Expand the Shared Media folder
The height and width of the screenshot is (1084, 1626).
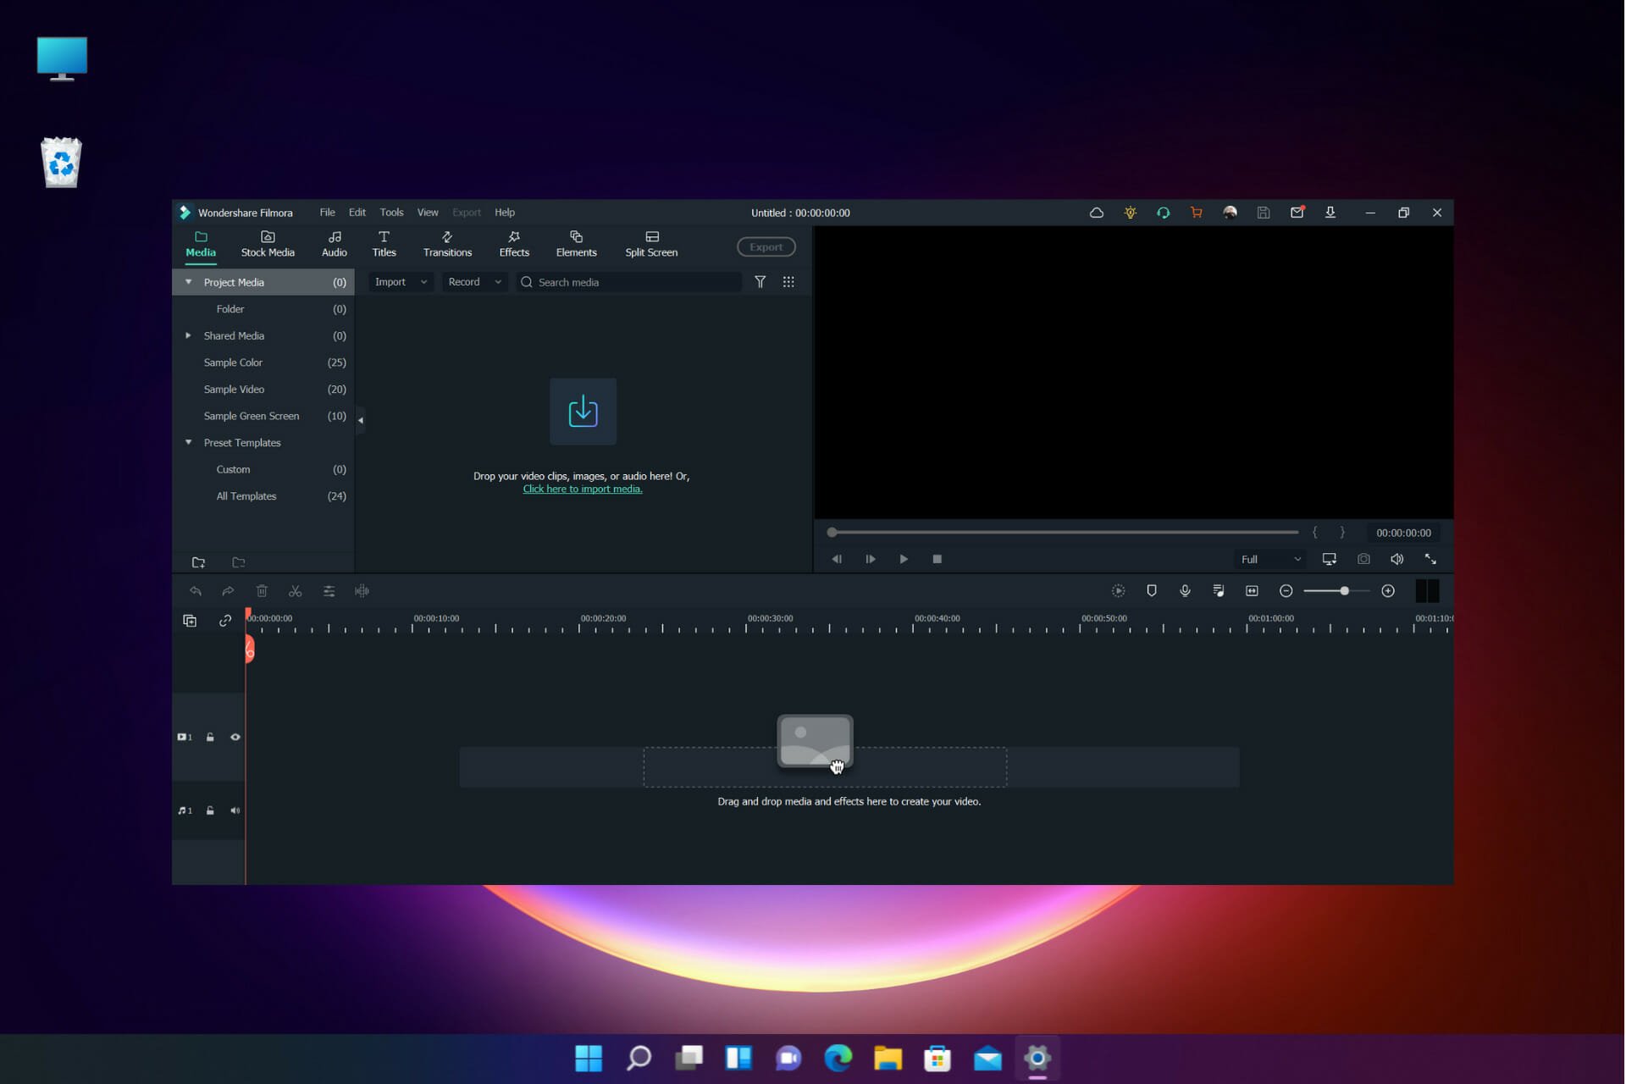190,335
